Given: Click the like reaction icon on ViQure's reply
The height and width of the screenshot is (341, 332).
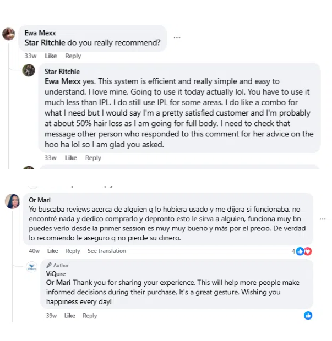Looking at the screenshot, I should pyautogui.click(x=308, y=315).
